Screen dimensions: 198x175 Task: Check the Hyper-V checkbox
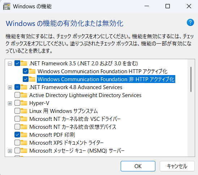coord(17,103)
